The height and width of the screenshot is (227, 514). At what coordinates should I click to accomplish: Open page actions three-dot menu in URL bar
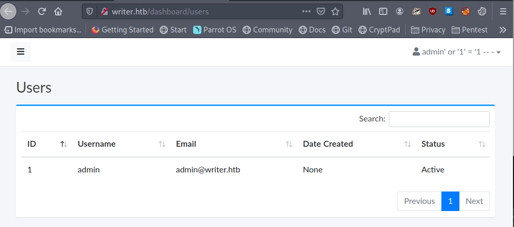(306, 11)
